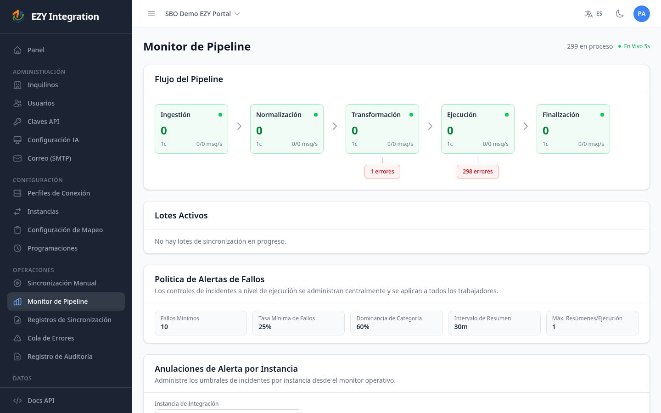Image resolution: width=661 pixels, height=413 pixels.
Task: Open the Usuarios menu item
Action: [x=66, y=103]
